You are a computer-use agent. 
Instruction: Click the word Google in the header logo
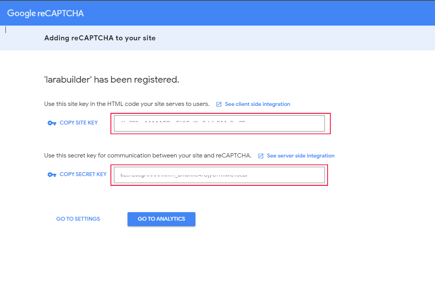[21, 13]
